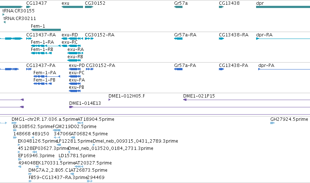Open GH27924.5prime EST label
310x183 pixels.
tap(289, 119)
